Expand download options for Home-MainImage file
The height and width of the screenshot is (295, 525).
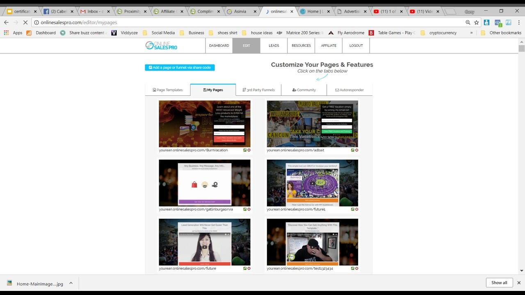[x=71, y=283]
